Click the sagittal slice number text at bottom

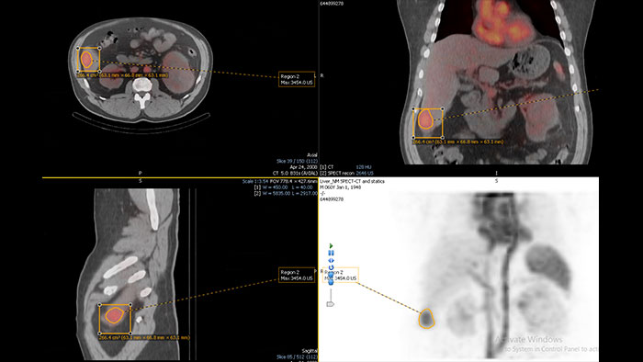pyautogui.click(x=297, y=357)
